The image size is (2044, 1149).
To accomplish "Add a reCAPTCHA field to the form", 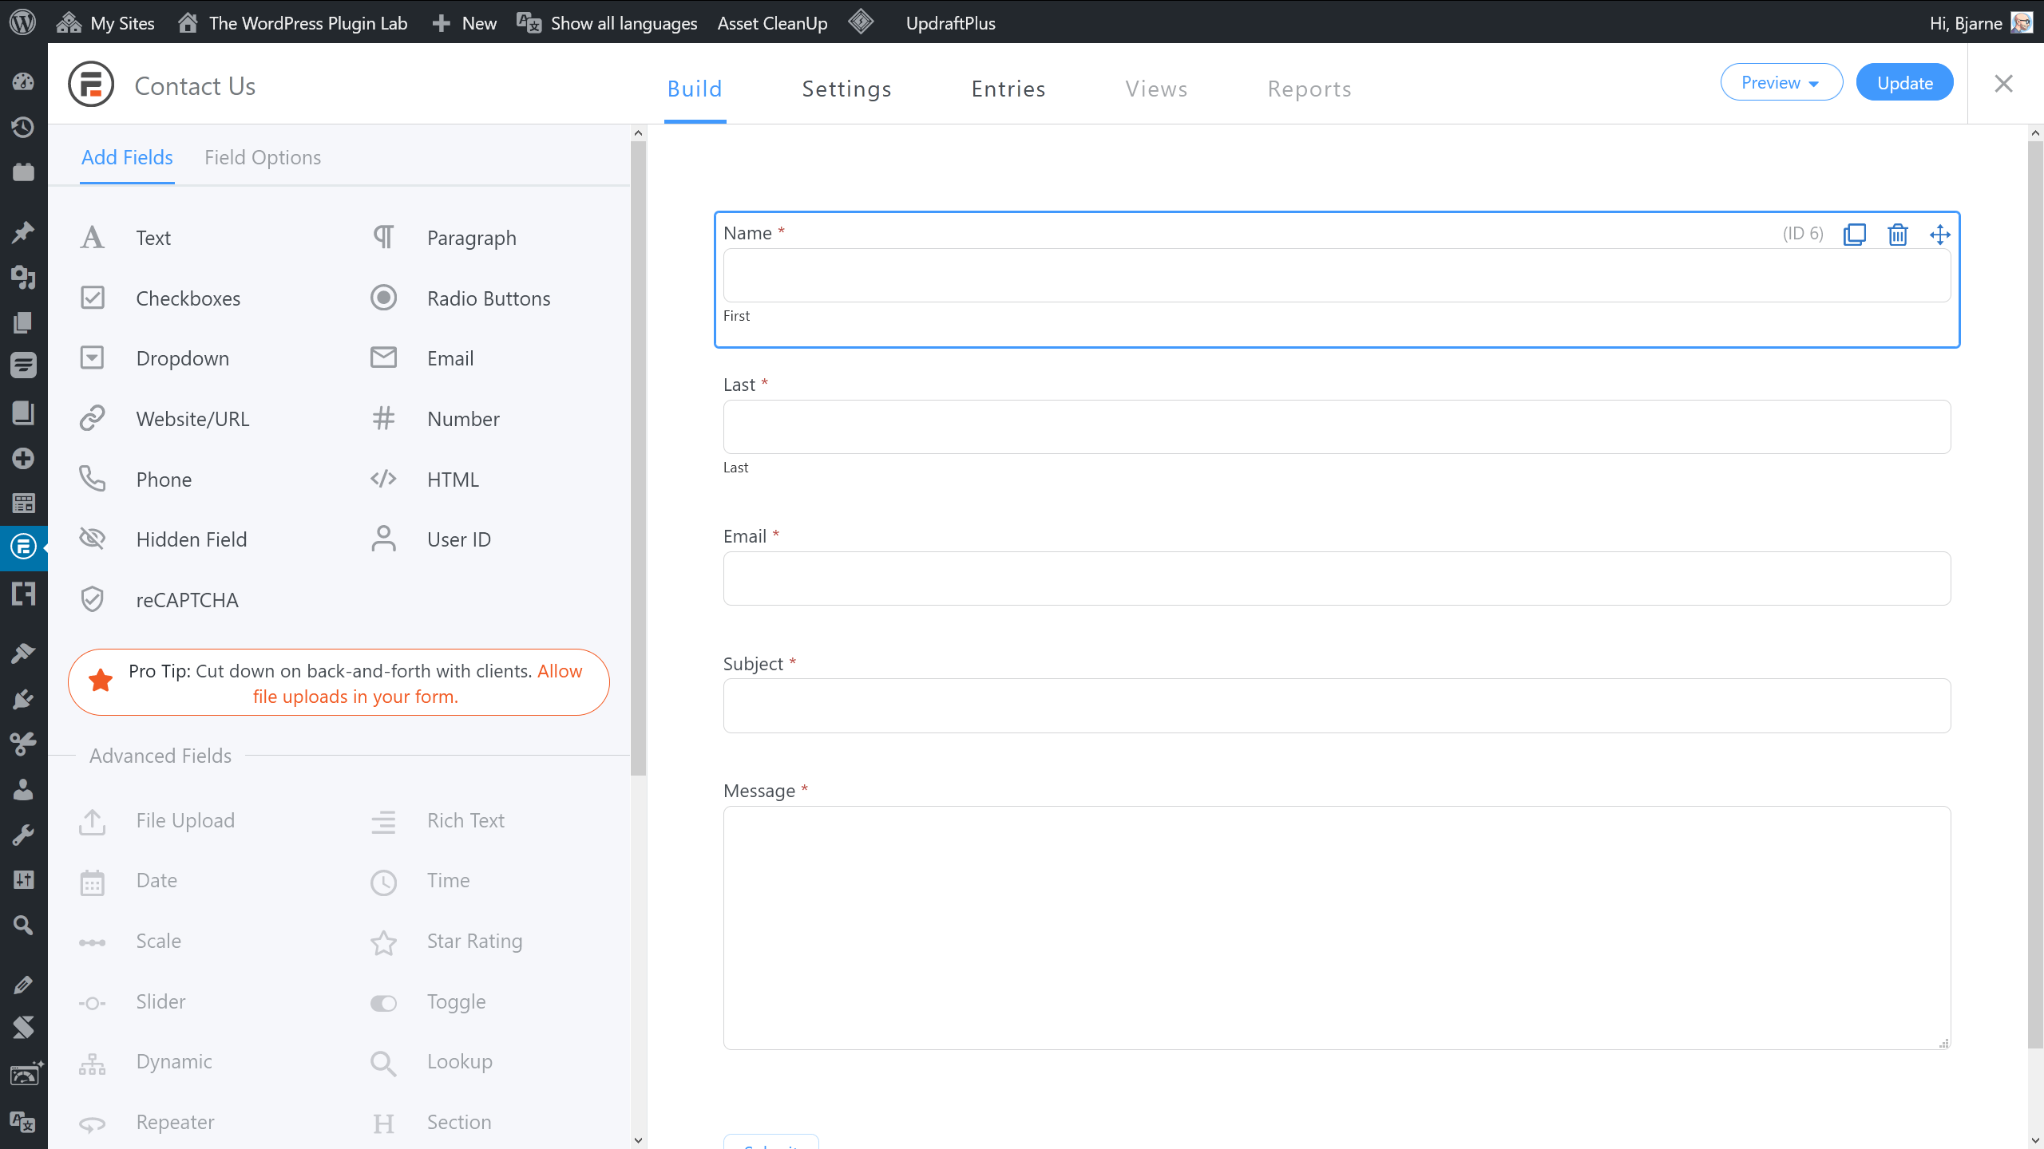I will coord(186,600).
